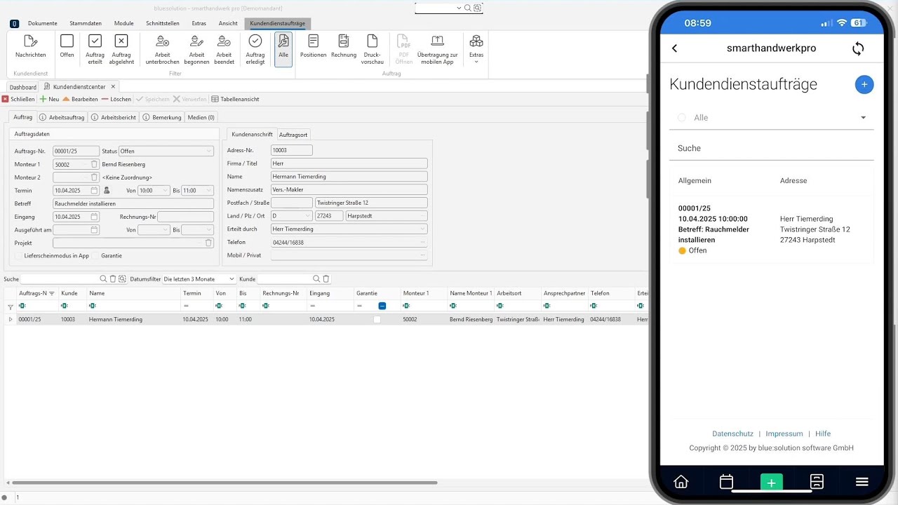The height and width of the screenshot is (505, 898).
Task: Open the Dashboard document tab
Action: (x=23, y=87)
